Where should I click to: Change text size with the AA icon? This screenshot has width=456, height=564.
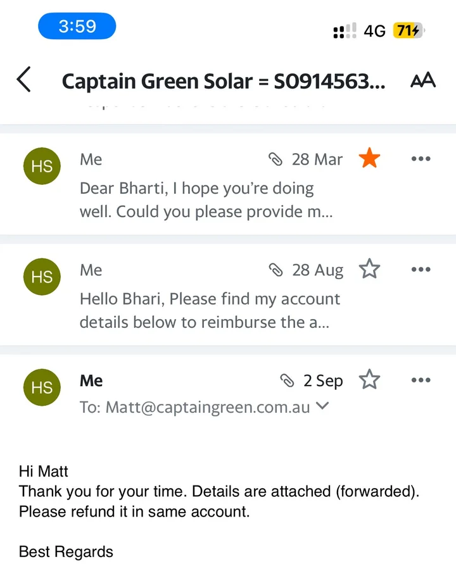point(423,80)
